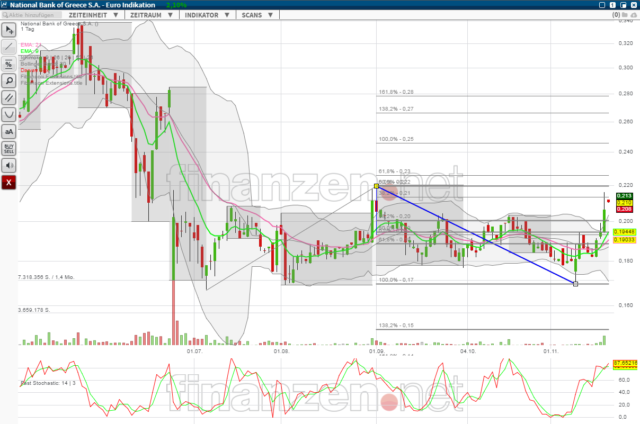Select the aA text annotation tool
This screenshot has height=424, width=640.
pos(9,132)
